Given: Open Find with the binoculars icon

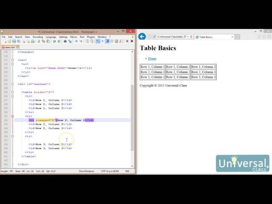Looking at the screenshot, I should tap(65, 41).
